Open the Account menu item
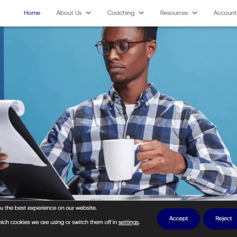The width and height of the screenshot is (237, 237). [225, 13]
